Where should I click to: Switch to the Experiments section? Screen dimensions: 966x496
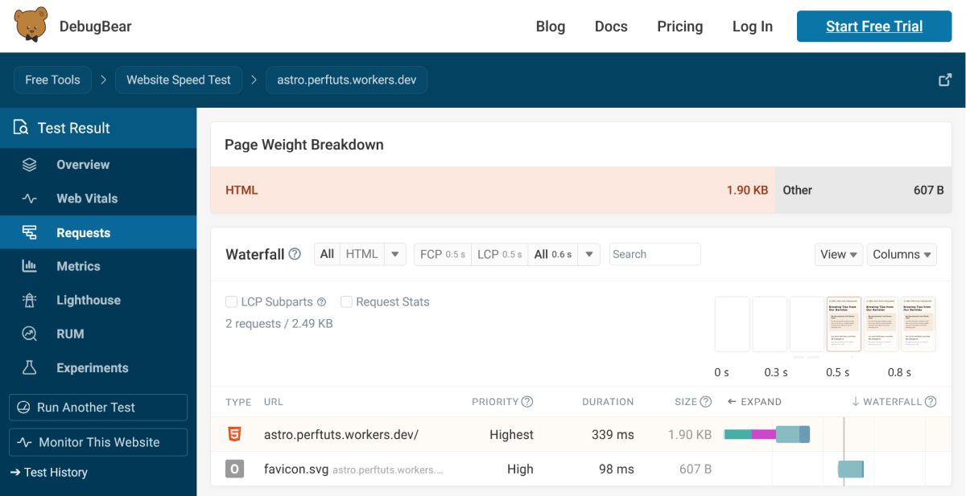pyautogui.click(x=98, y=367)
